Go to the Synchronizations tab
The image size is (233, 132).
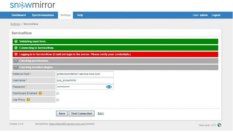43,15
